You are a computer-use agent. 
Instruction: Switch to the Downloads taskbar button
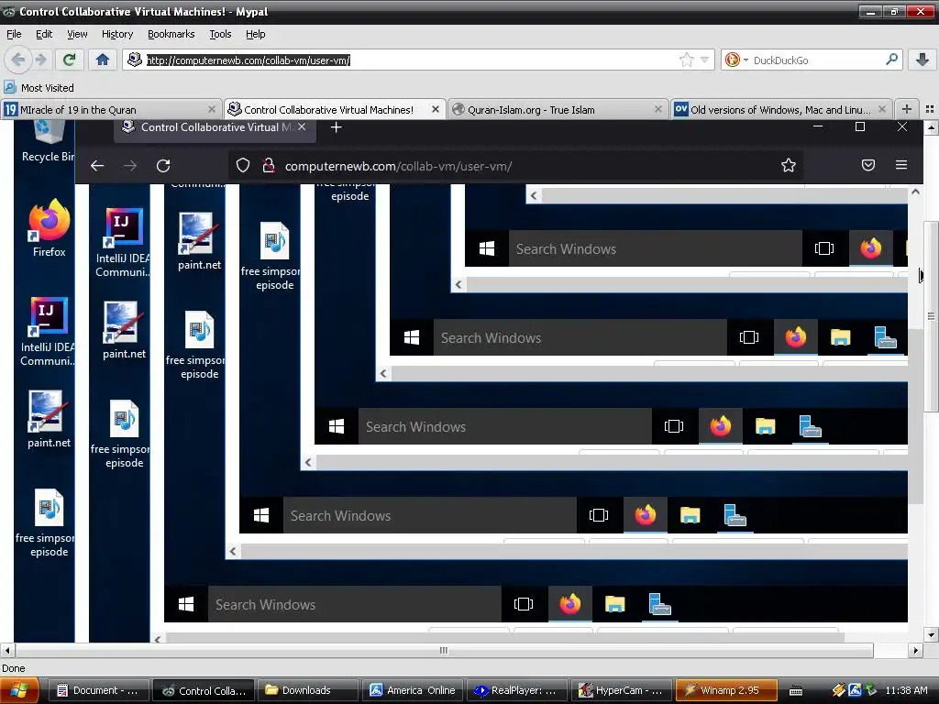[x=308, y=690]
